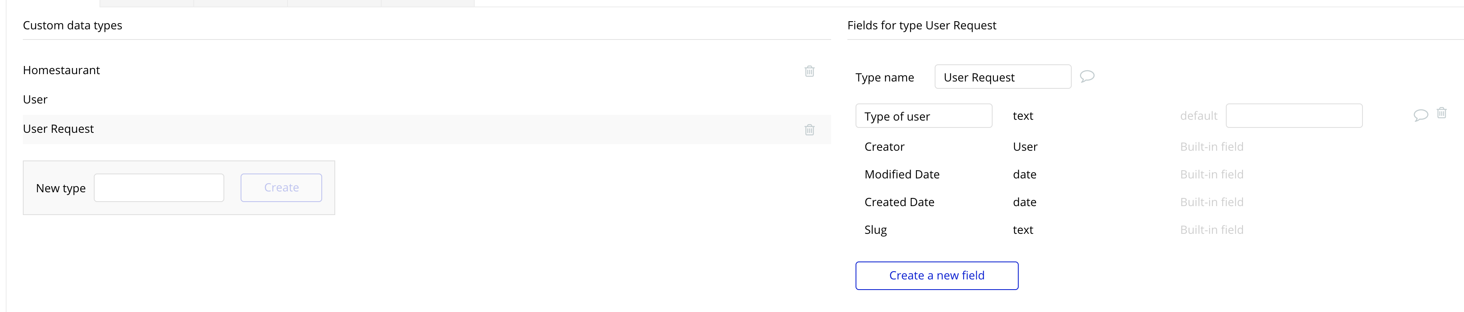Click the Created Date field name
This screenshot has width=1464, height=312.
899,202
